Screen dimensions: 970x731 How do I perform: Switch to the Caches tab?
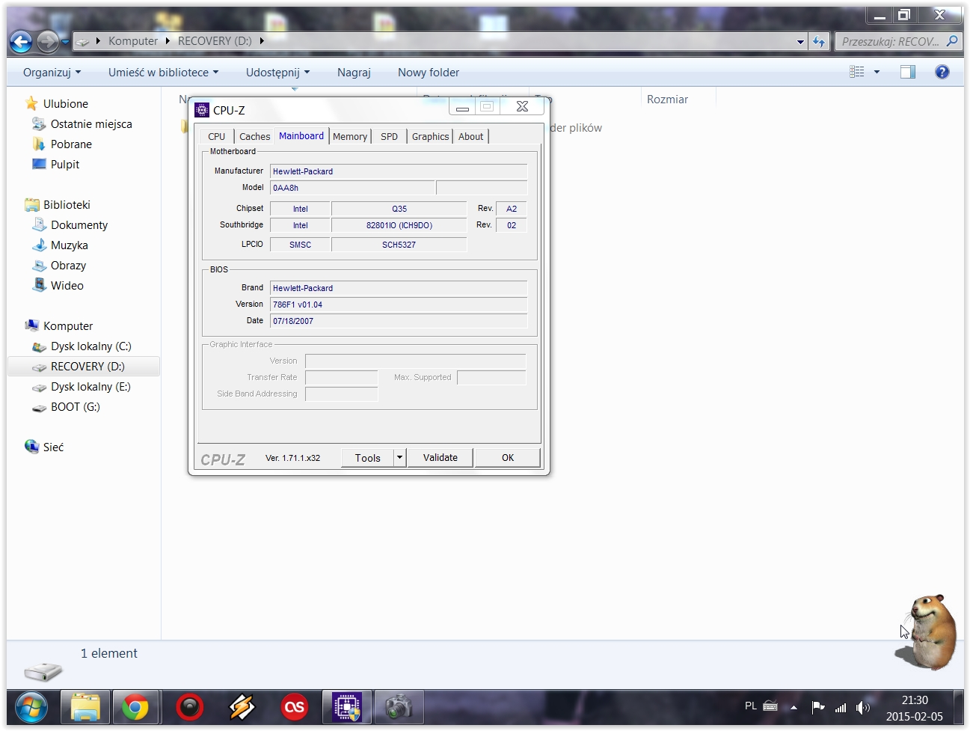(x=254, y=136)
